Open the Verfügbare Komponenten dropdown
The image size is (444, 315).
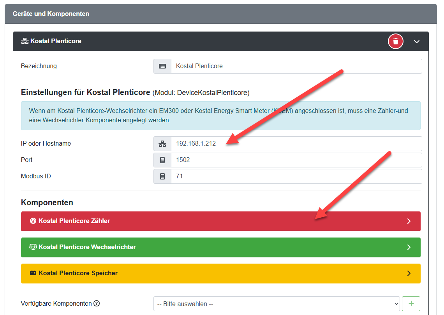277,304
